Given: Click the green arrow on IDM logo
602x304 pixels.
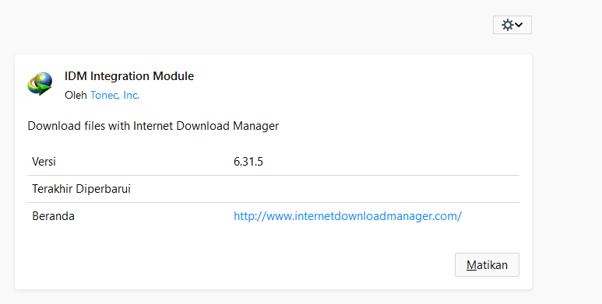Looking at the screenshot, I should coord(43,89).
